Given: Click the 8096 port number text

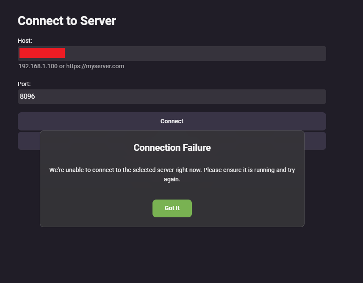Looking at the screenshot, I should coord(28,96).
